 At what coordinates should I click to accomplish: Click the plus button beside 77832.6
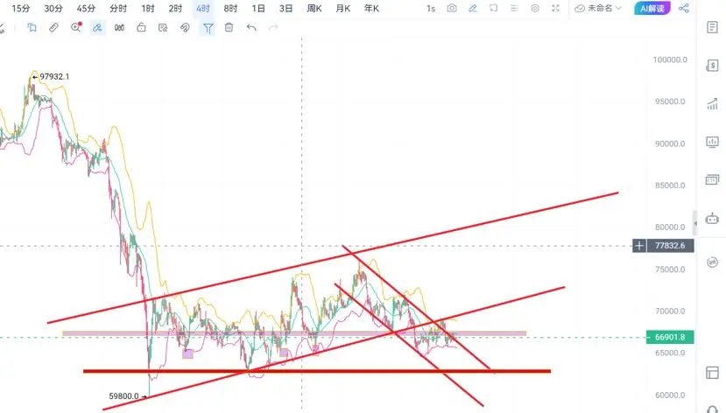pos(639,246)
